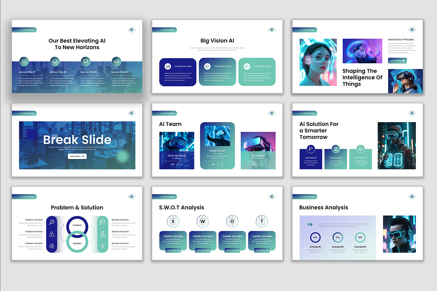
Task: Click the diamond logo on the Big Vision AI slide
Action: coord(272,30)
